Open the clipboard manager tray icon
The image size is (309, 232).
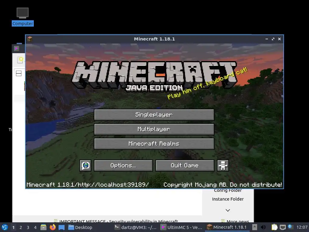tap(274, 227)
